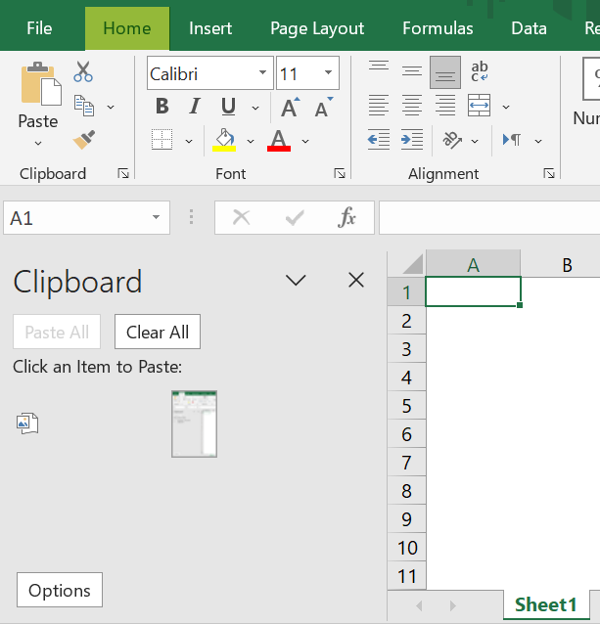Open Font group dialog launcher
Screen dimensions: 600x624
[340, 173]
